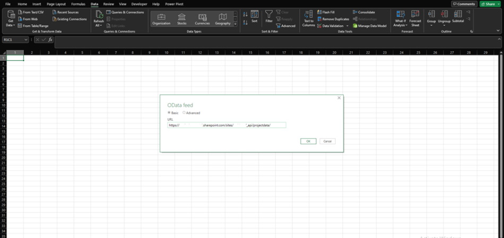Open Consolidate tool
504x238 pixels.
click(364, 12)
